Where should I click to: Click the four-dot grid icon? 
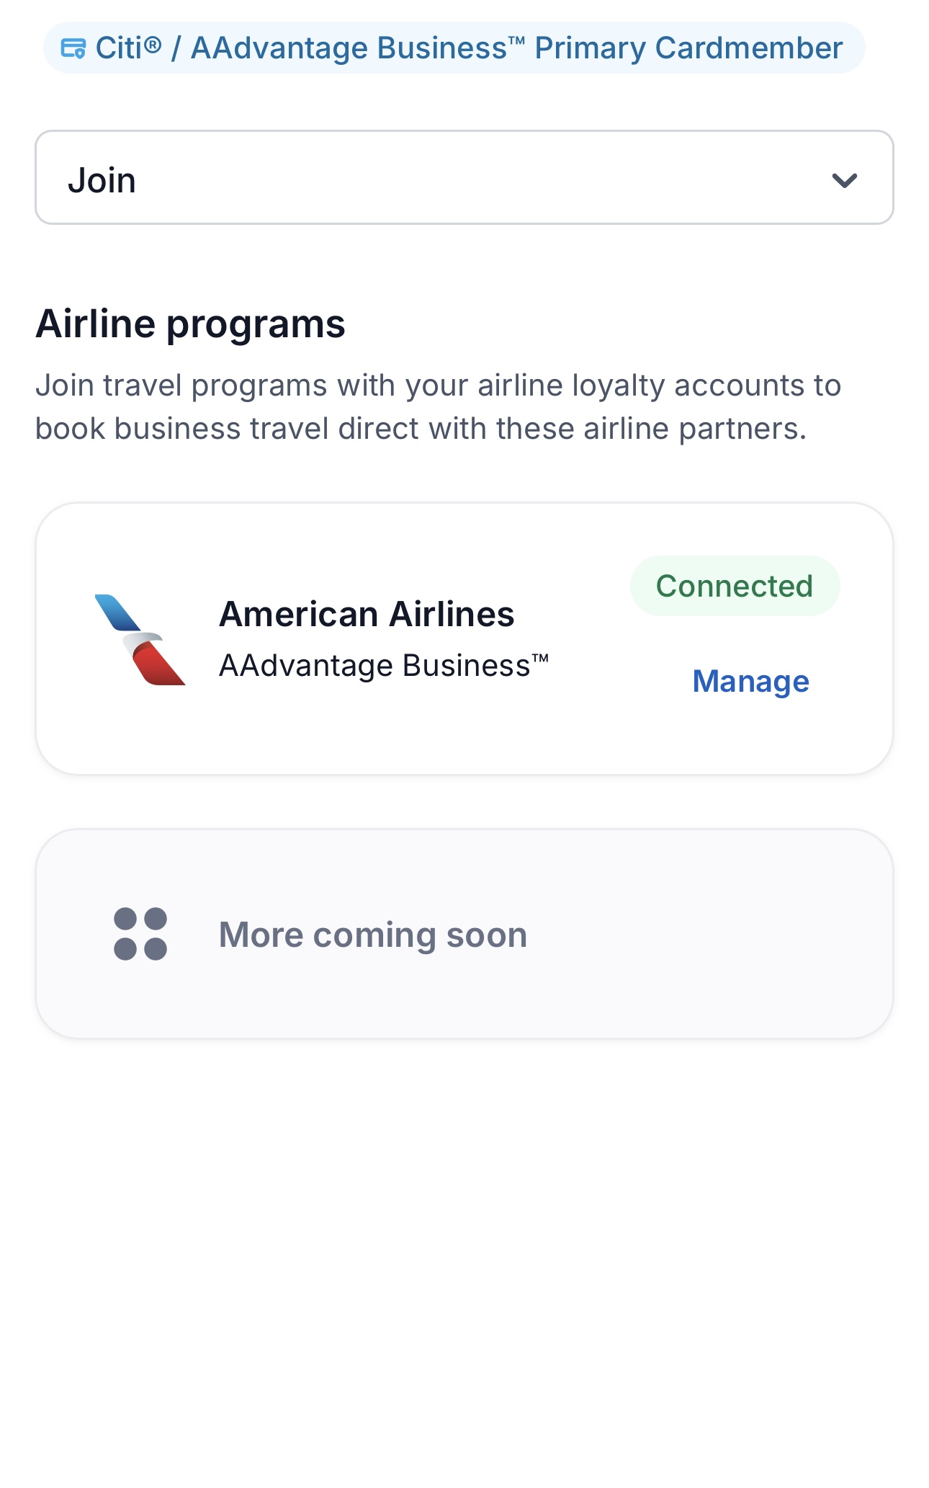pos(140,934)
